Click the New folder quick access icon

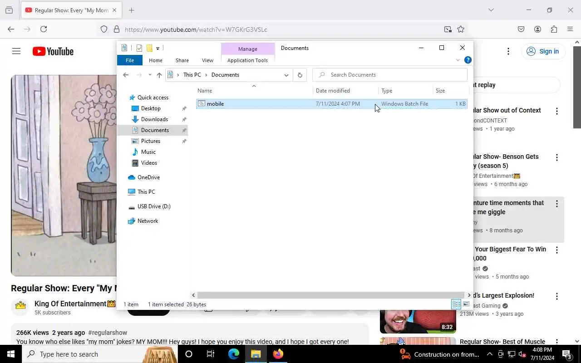coord(149,48)
